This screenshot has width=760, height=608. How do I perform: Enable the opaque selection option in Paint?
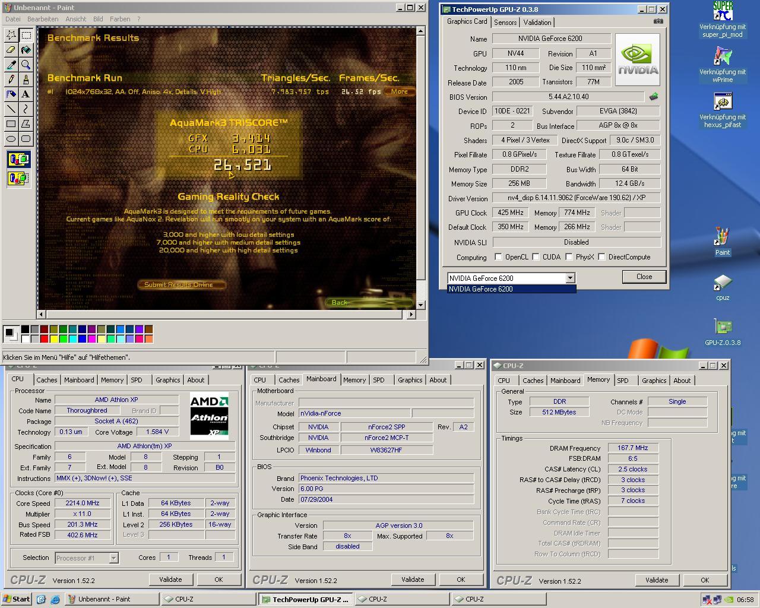click(18, 159)
